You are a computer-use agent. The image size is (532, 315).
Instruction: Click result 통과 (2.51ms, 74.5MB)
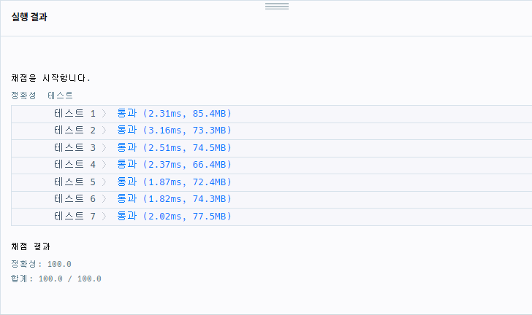[x=174, y=147]
